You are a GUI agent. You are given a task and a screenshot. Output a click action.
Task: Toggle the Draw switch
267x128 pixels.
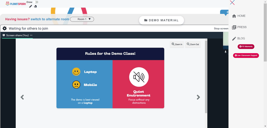[36, 2]
